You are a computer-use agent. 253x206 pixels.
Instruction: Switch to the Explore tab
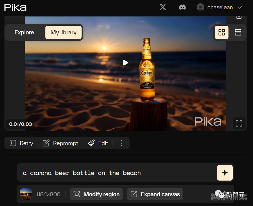coord(24,32)
